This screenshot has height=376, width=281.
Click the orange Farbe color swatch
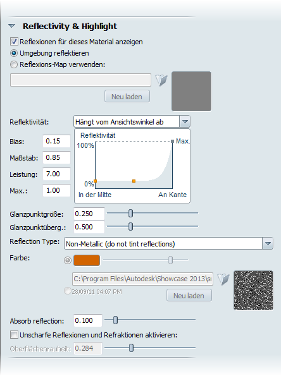click(x=87, y=260)
